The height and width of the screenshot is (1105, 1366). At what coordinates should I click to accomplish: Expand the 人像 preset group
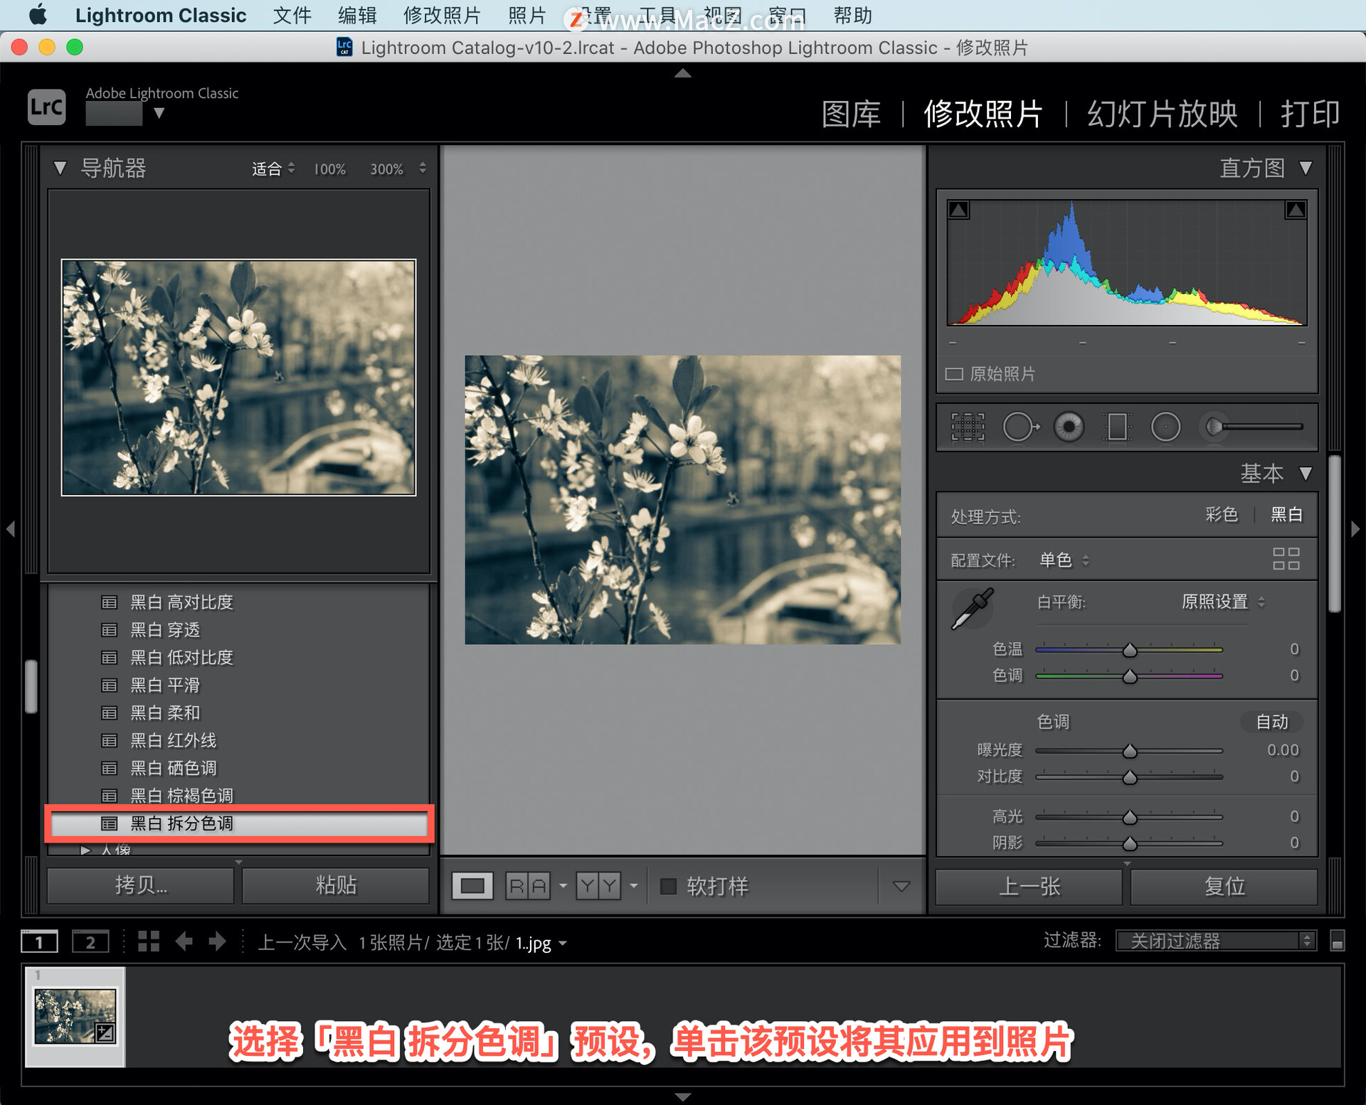pyautogui.click(x=86, y=850)
